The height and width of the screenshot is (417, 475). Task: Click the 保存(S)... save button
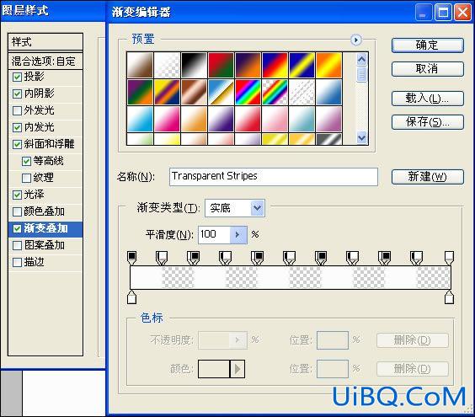coord(428,122)
